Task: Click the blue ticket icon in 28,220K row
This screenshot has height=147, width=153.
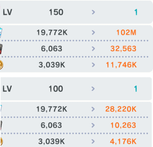Action: pos(1,108)
